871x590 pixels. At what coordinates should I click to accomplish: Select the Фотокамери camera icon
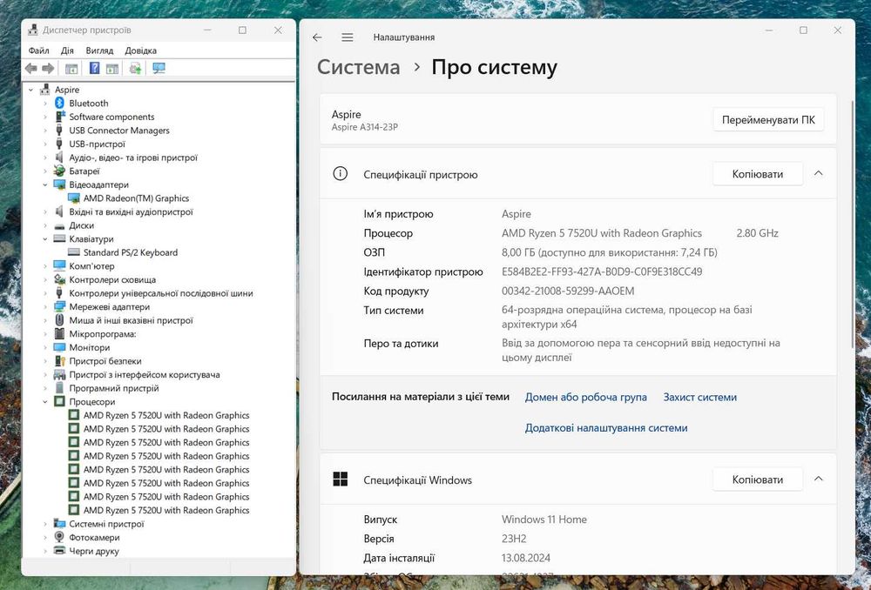tap(59, 537)
